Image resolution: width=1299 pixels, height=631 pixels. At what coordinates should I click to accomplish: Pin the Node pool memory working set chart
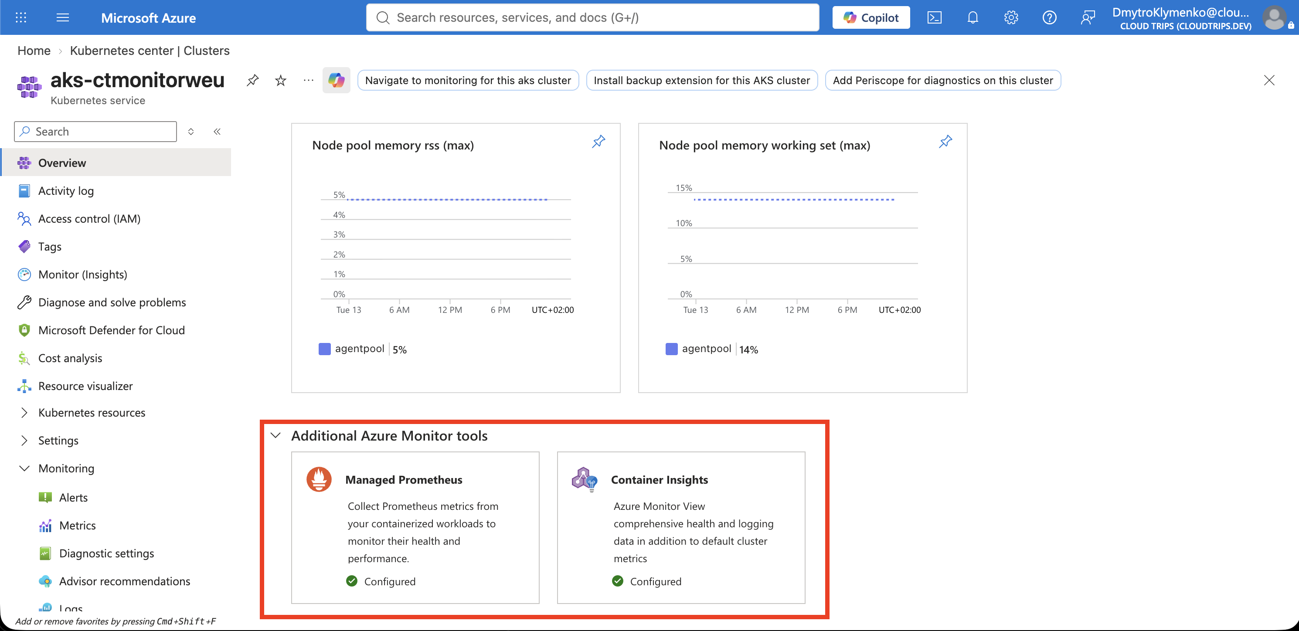pyautogui.click(x=945, y=142)
